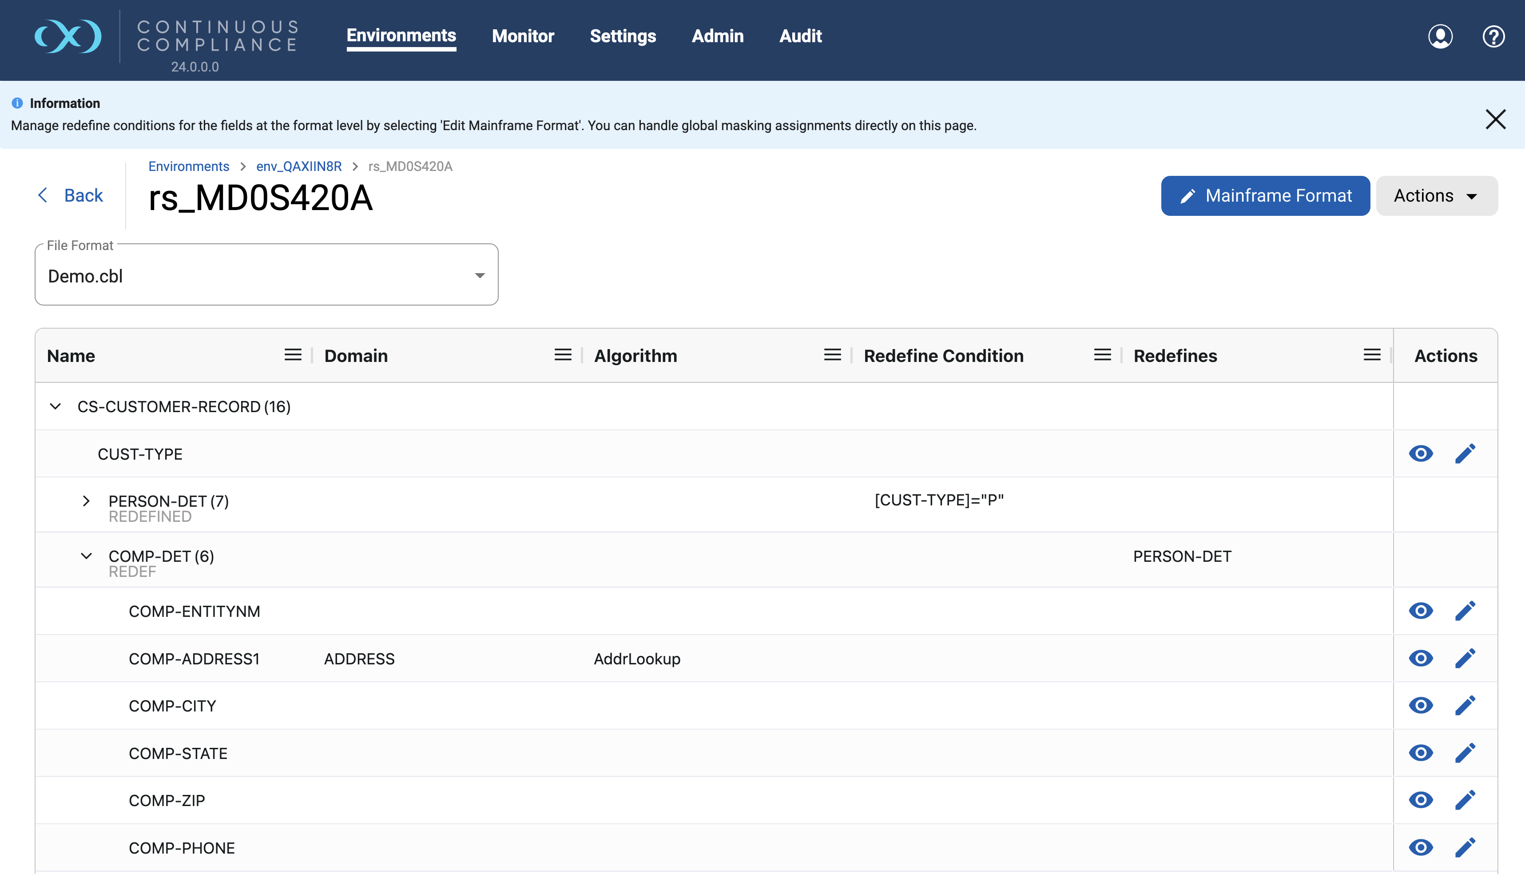Expand the PERSON-DET group row
1525x874 pixels.
point(86,501)
